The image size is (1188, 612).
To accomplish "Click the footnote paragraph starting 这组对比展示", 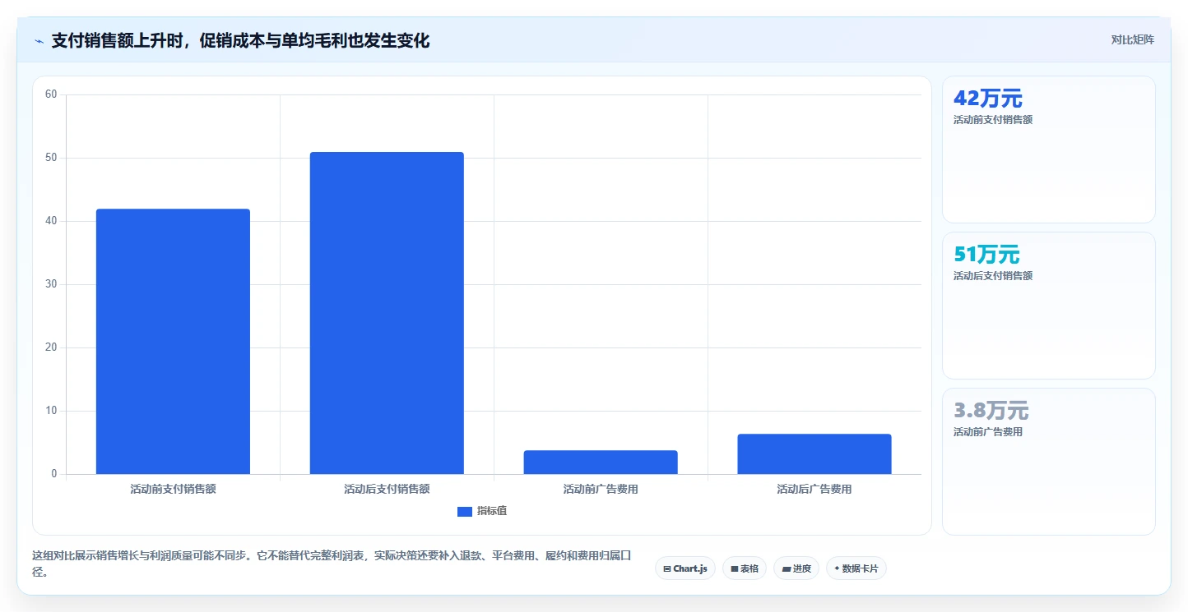I will (332, 564).
